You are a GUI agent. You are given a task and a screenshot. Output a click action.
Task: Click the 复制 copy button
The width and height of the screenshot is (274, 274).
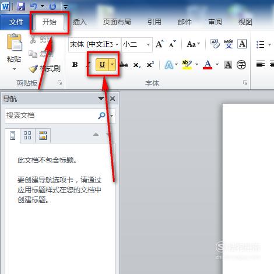(41, 54)
